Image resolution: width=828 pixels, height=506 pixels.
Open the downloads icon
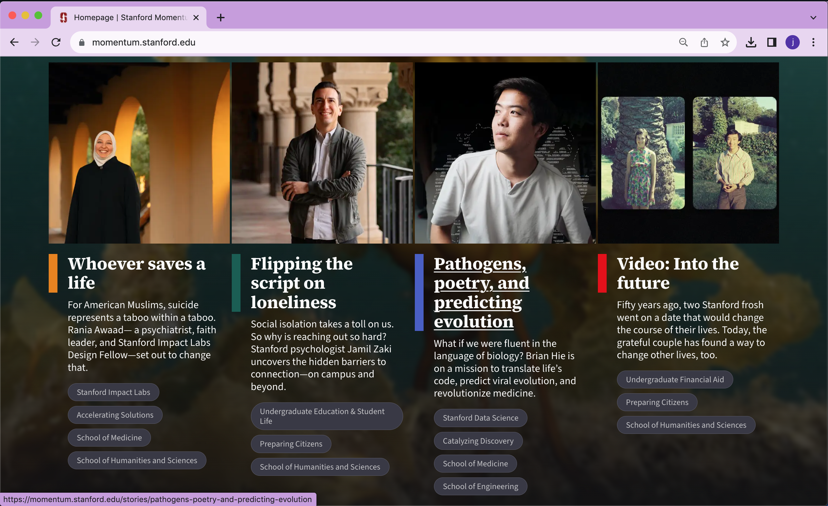[751, 42]
